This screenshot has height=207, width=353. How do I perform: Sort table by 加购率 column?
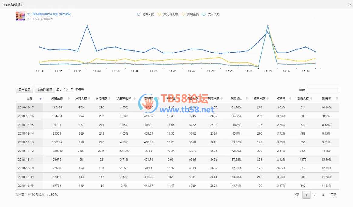(326, 98)
